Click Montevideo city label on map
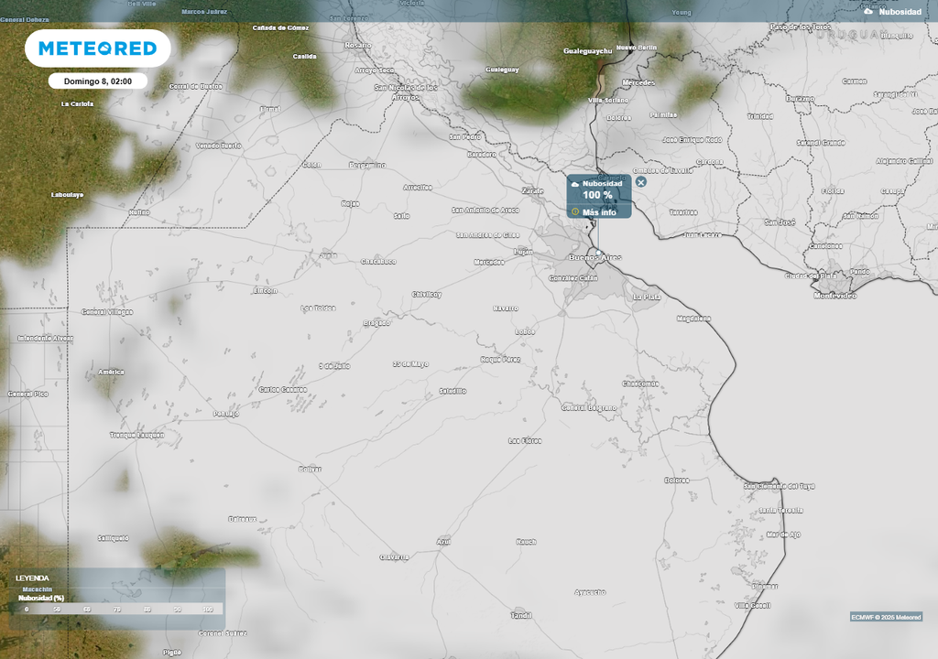The height and width of the screenshot is (659, 938). 834,296
